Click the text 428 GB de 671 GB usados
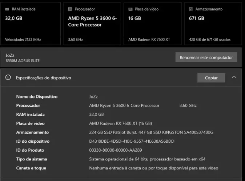This screenshot has height=181, width=245. point(210,39)
